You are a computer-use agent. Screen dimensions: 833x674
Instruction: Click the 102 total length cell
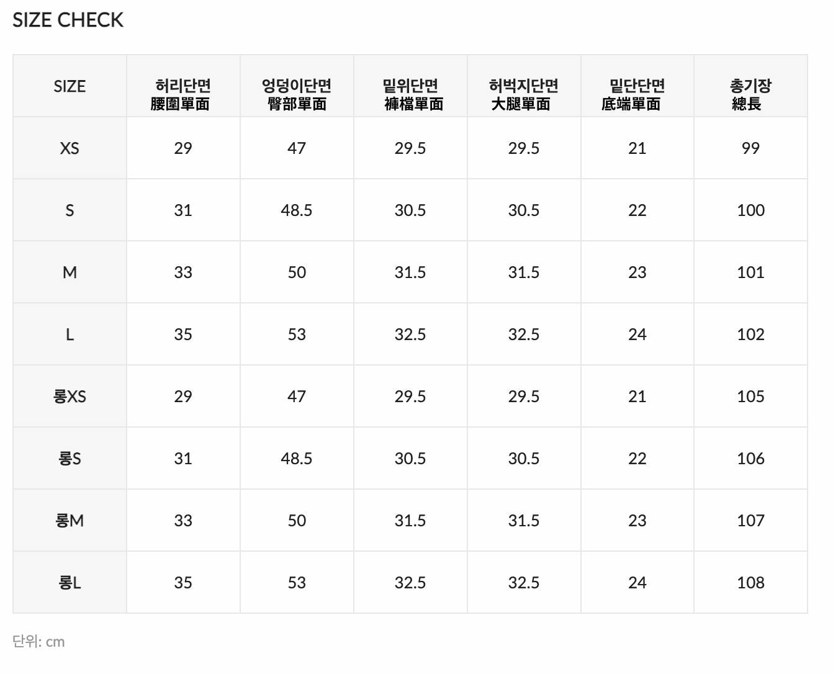(750, 335)
